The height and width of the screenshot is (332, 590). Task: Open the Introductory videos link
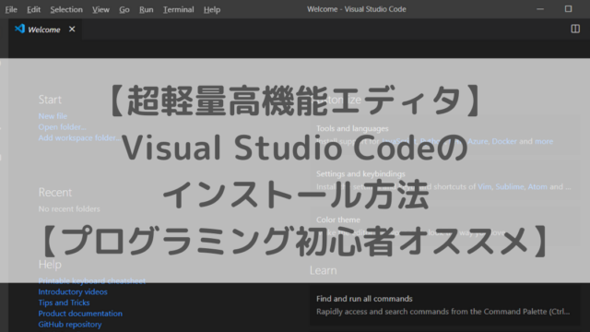(x=73, y=291)
